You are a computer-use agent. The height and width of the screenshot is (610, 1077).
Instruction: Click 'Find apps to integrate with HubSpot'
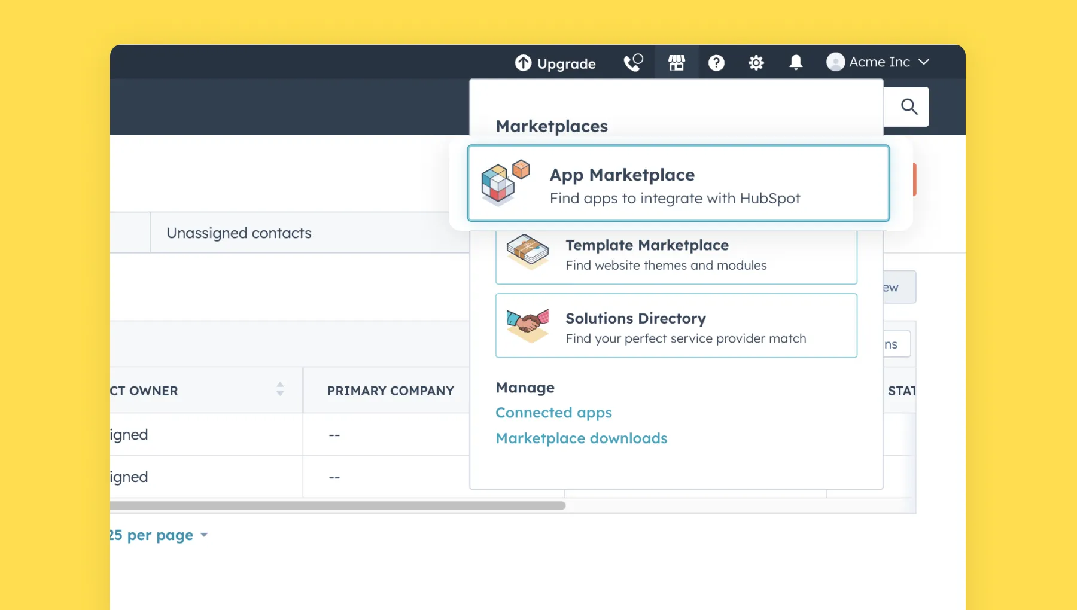[x=674, y=199]
